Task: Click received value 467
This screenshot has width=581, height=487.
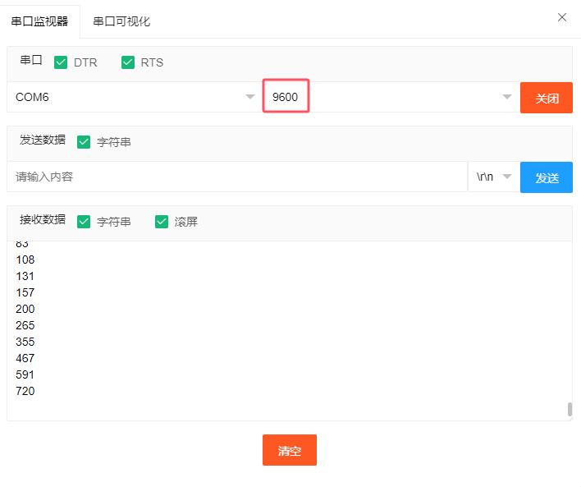Action: 25,358
